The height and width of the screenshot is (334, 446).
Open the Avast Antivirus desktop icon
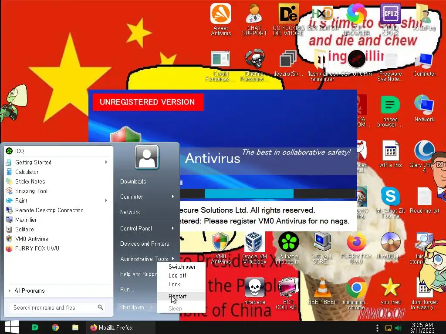(x=221, y=19)
